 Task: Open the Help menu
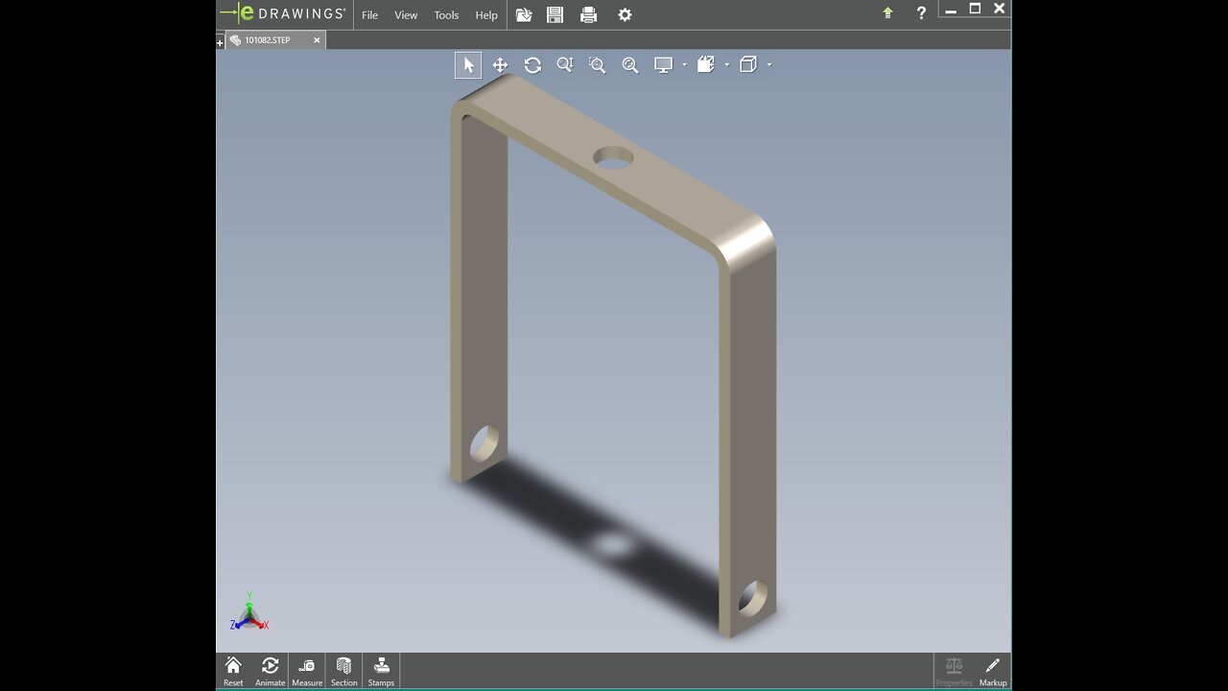tap(486, 15)
